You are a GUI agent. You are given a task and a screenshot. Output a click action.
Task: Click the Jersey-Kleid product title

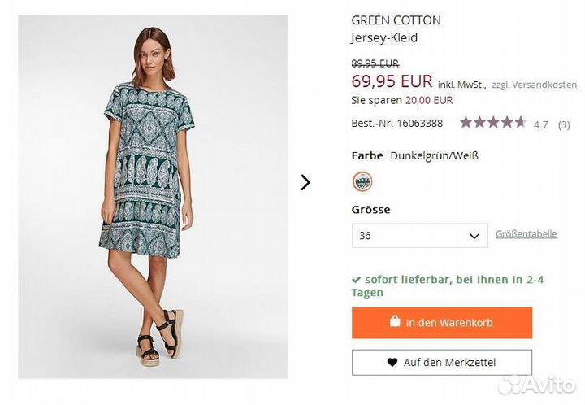[x=384, y=37]
